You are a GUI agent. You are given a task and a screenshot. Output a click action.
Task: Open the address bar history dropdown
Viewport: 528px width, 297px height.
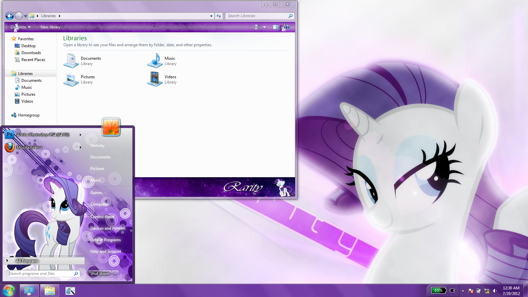[x=211, y=16]
